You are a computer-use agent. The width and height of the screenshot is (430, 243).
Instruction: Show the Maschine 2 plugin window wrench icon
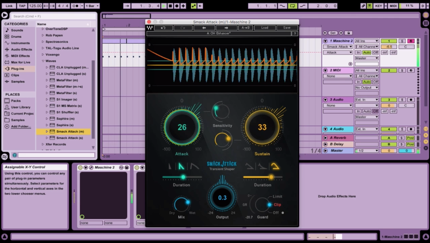coord(91,167)
